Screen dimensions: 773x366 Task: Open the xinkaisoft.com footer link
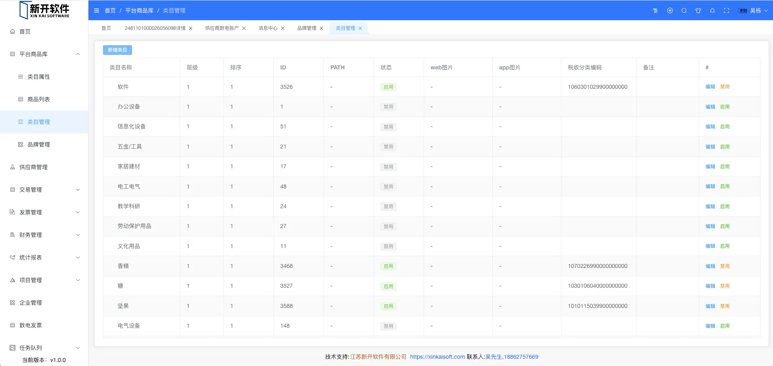click(x=437, y=357)
